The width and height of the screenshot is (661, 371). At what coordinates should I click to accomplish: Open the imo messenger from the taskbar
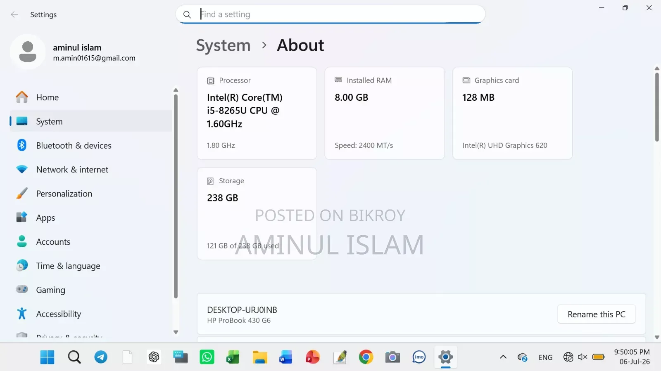click(x=419, y=357)
